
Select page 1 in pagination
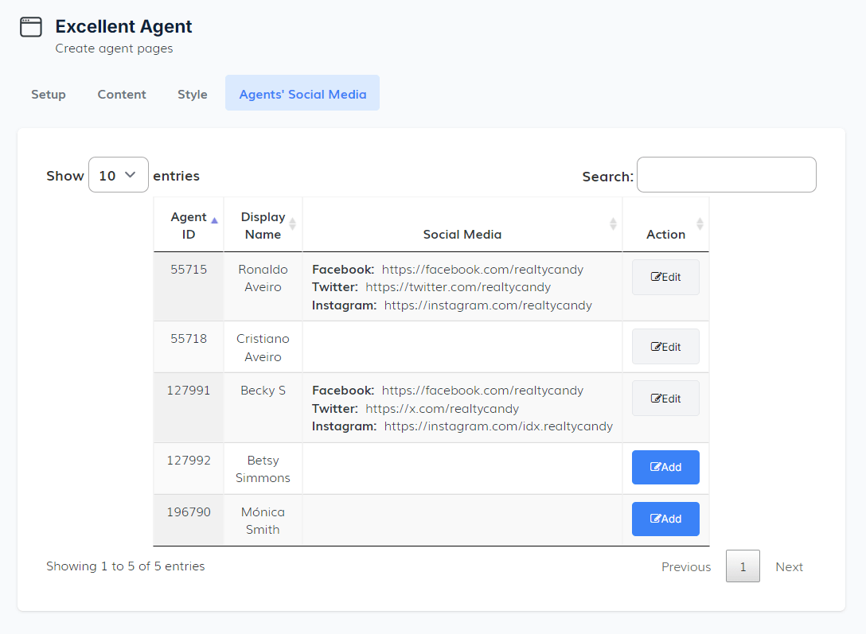click(743, 567)
